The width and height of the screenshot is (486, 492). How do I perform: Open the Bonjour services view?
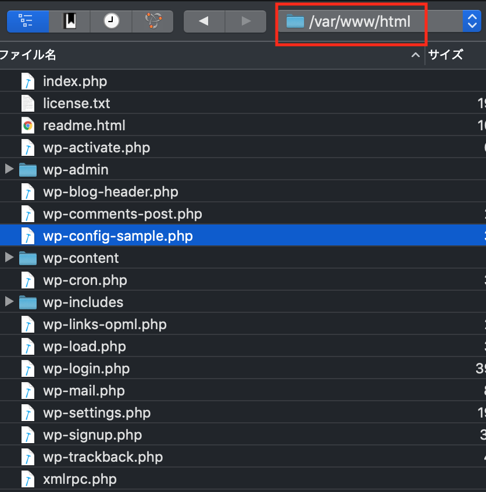coord(153,22)
